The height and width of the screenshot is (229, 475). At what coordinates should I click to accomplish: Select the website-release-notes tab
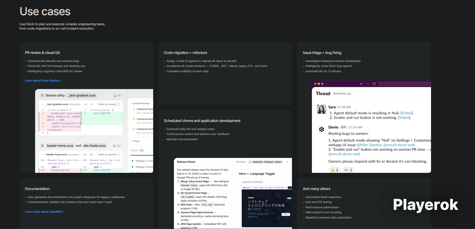coord(265,162)
